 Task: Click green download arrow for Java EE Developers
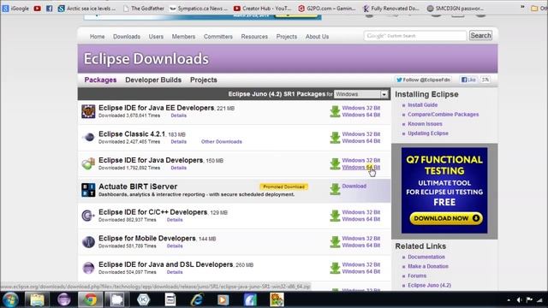[x=335, y=112]
